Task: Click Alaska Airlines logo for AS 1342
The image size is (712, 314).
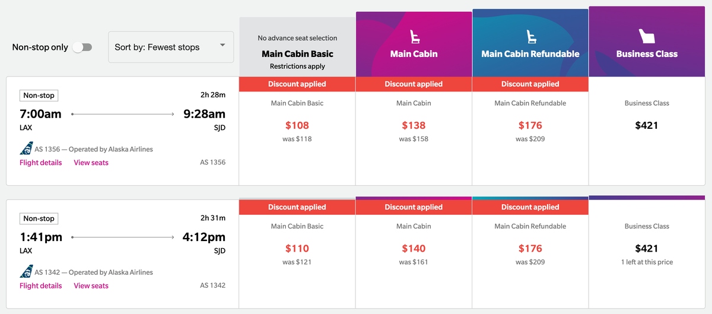Action: [26, 272]
